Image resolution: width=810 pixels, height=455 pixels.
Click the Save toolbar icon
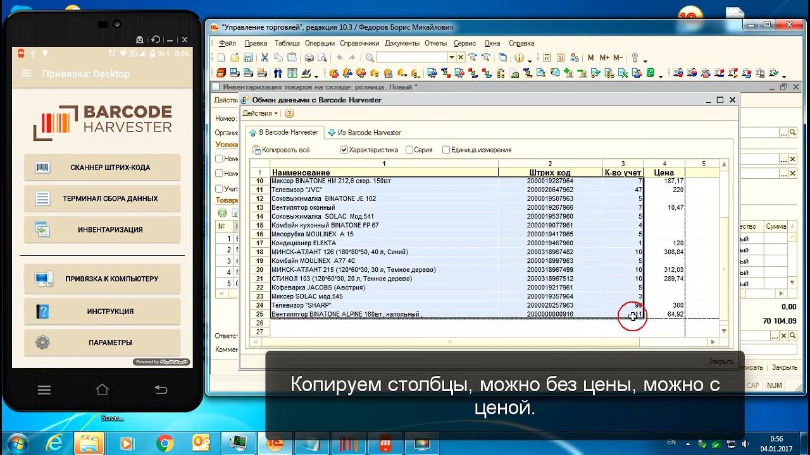tap(247, 58)
